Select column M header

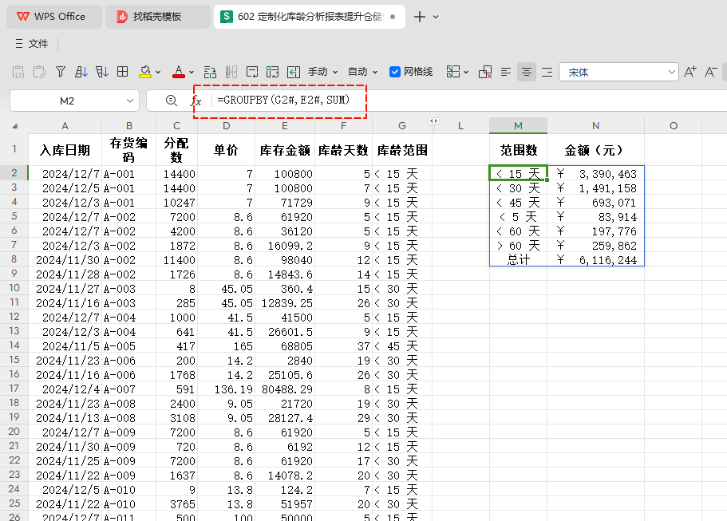519,125
